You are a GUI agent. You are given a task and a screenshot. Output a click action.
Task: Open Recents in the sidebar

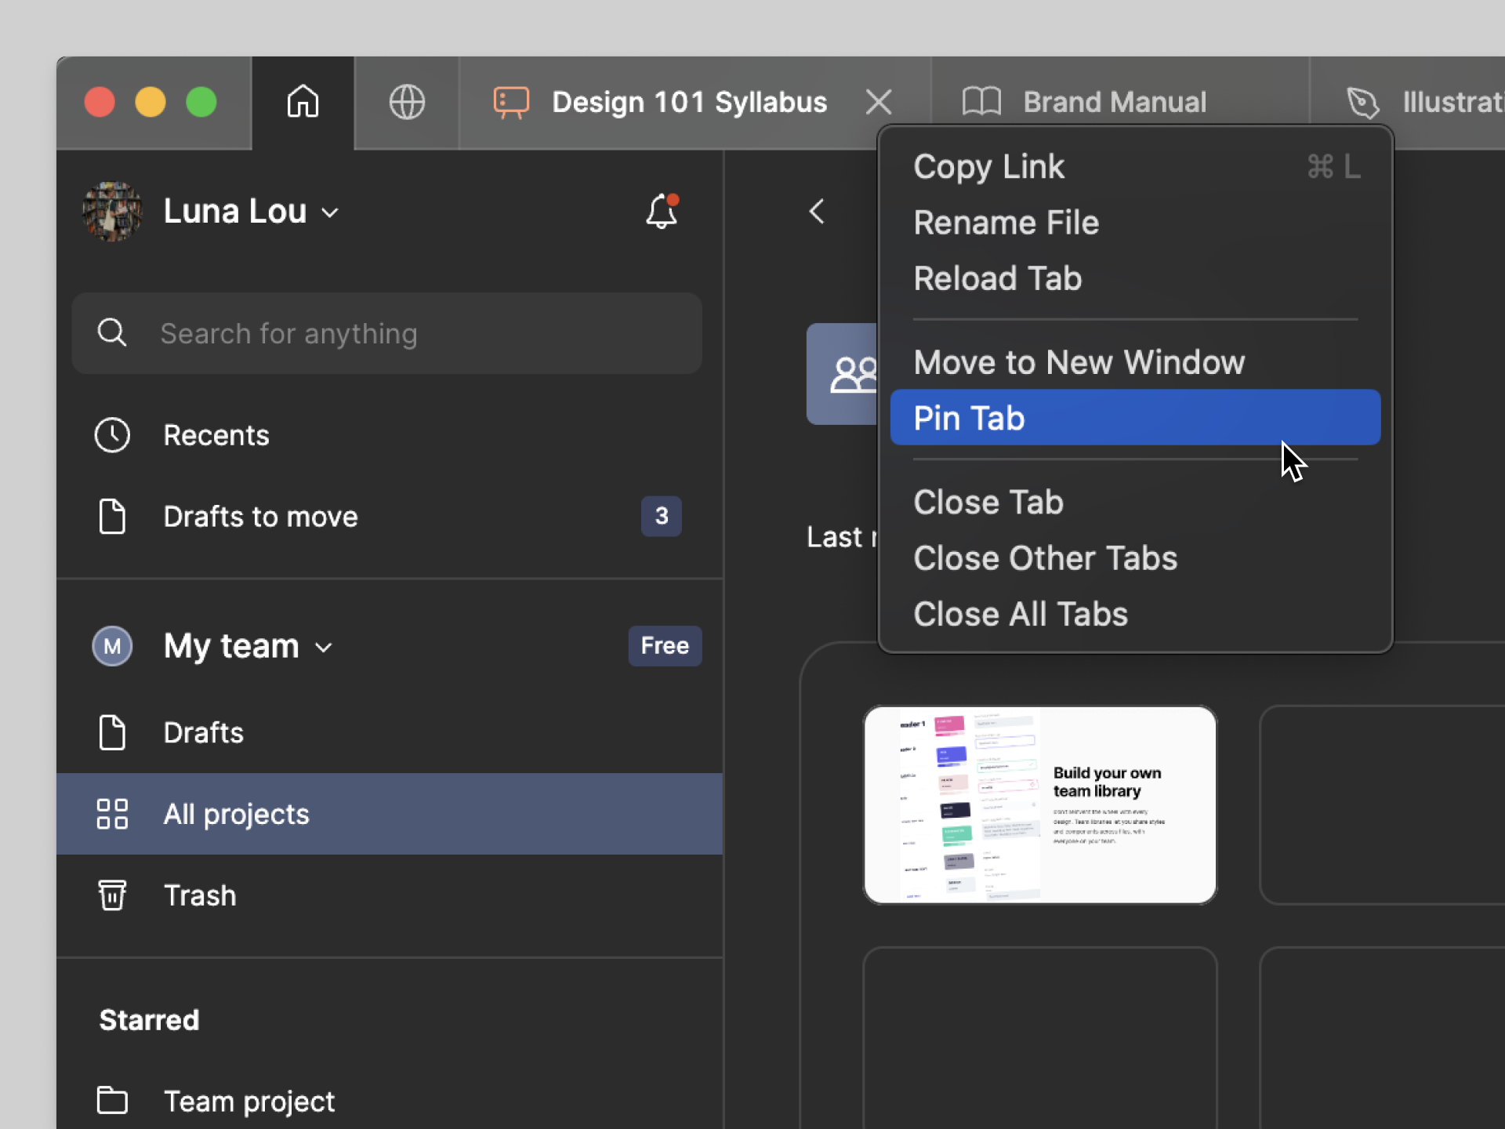click(x=216, y=435)
